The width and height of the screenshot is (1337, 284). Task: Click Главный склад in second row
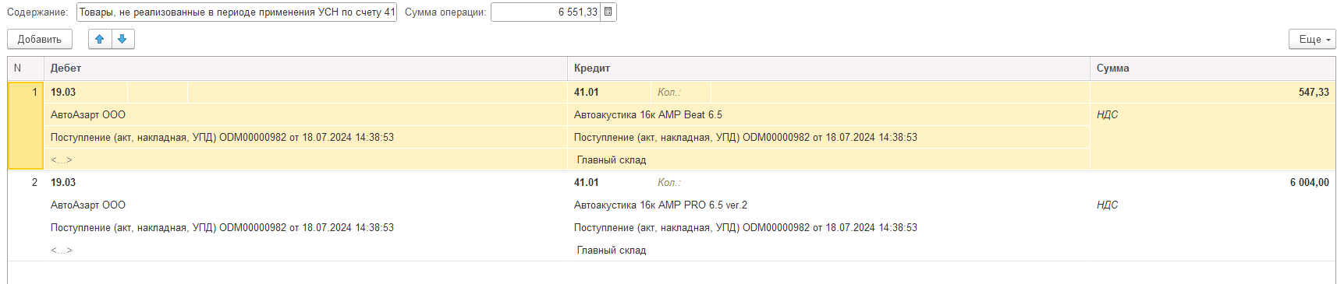tap(612, 250)
